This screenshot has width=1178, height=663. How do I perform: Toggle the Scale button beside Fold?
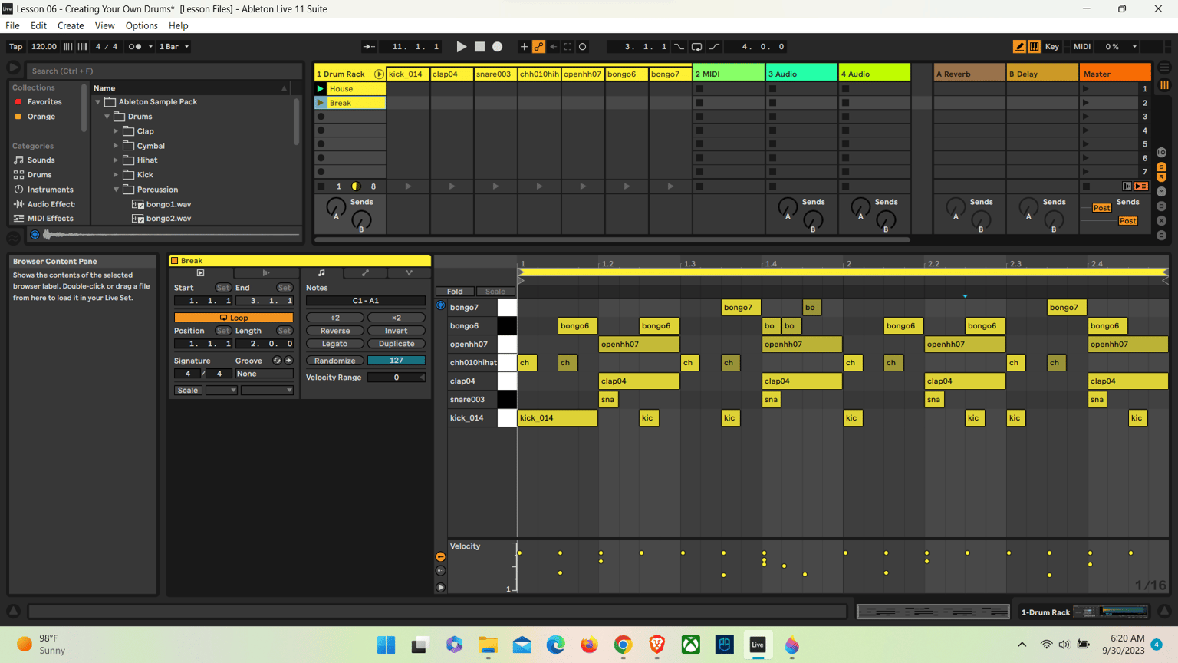click(495, 292)
